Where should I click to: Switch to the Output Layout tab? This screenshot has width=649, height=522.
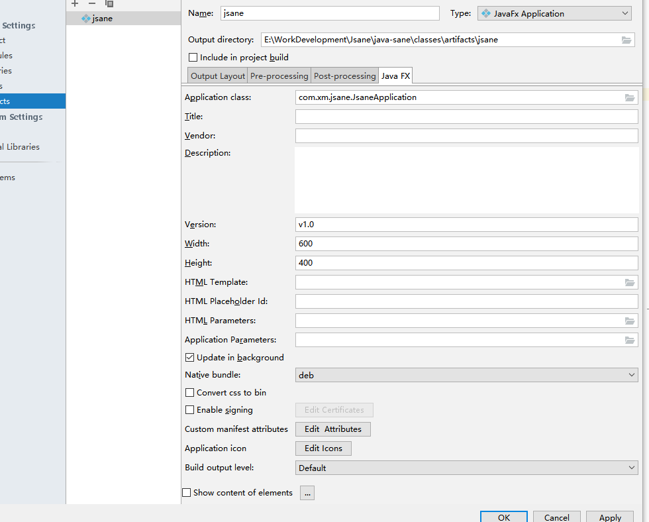pos(218,76)
